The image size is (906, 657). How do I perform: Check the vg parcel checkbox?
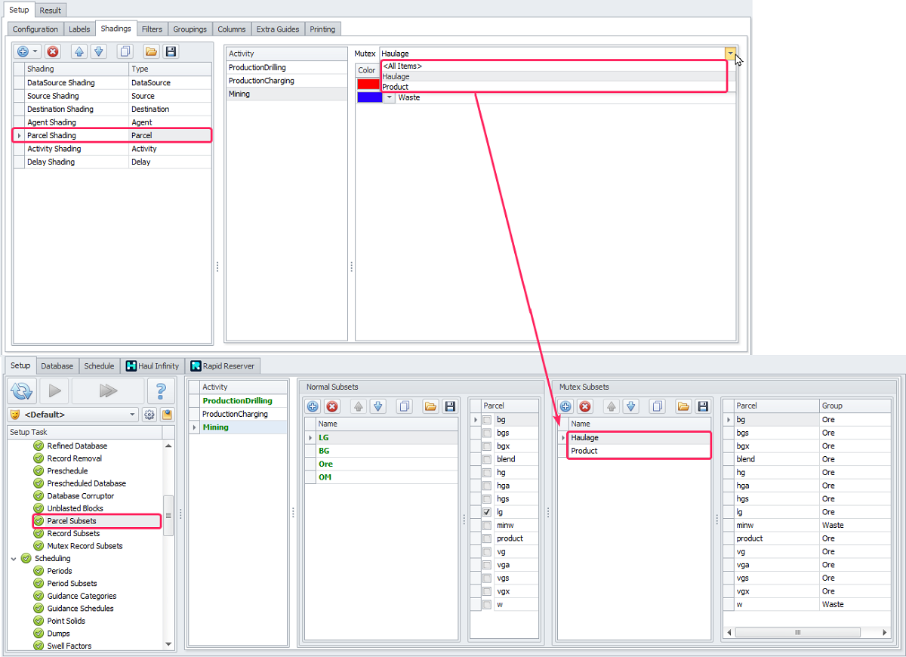point(487,551)
